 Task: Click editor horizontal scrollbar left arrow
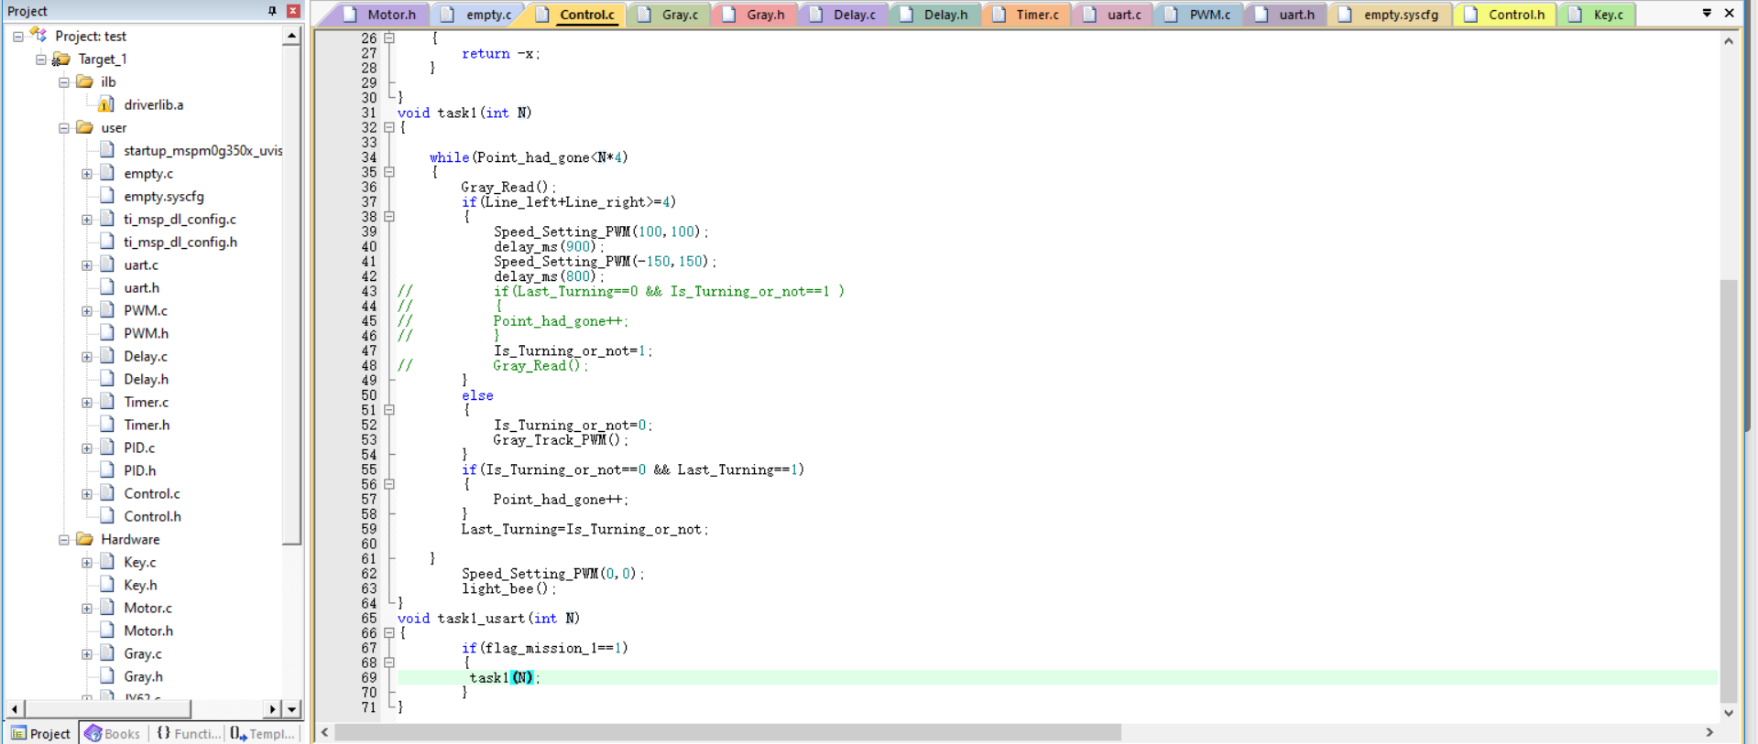[x=324, y=732]
